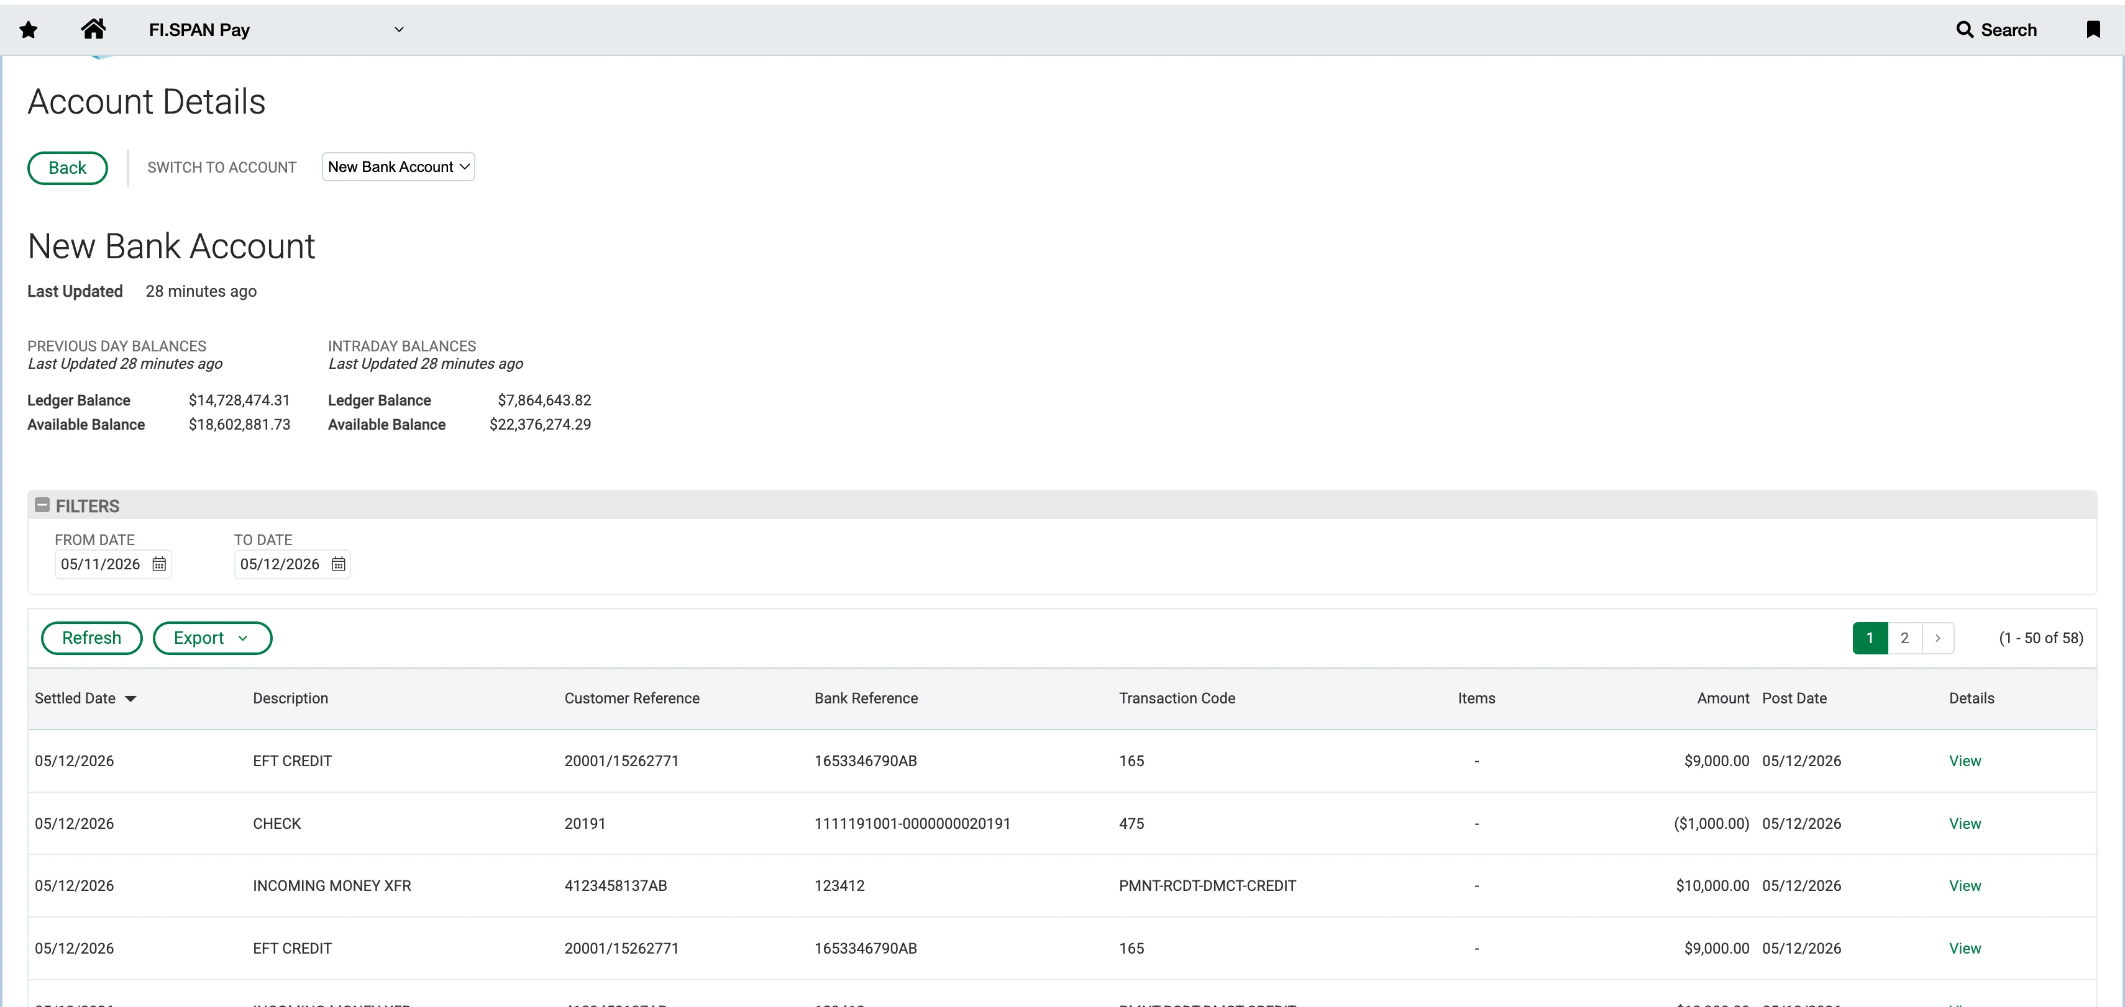Open the Export dropdown button
2125x1007 pixels.
point(212,638)
